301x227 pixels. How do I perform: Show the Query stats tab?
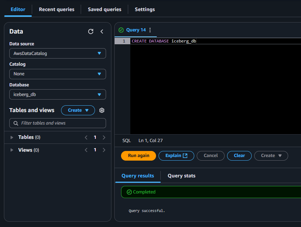[x=181, y=176]
